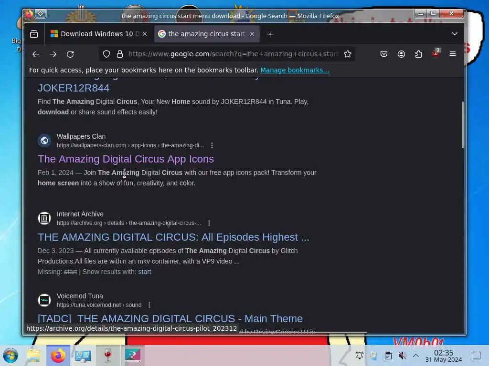Open clipboard tray icon

tap(388, 355)
